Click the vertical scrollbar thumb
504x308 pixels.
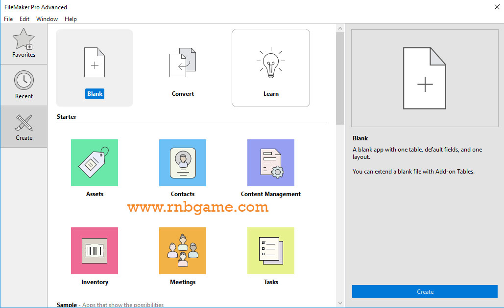pos(340,78)
